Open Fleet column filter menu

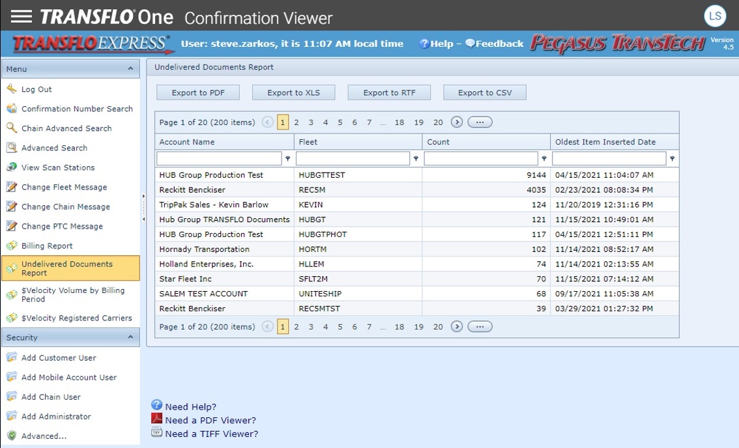[x=416, y=159]
